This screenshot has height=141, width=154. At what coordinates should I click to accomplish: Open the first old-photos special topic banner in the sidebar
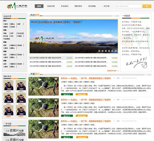[15, 132]
